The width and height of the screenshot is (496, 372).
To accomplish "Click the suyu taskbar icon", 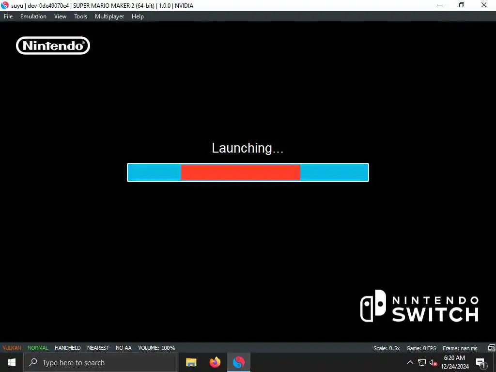I will pyautogui.click(x=239, y=362).
